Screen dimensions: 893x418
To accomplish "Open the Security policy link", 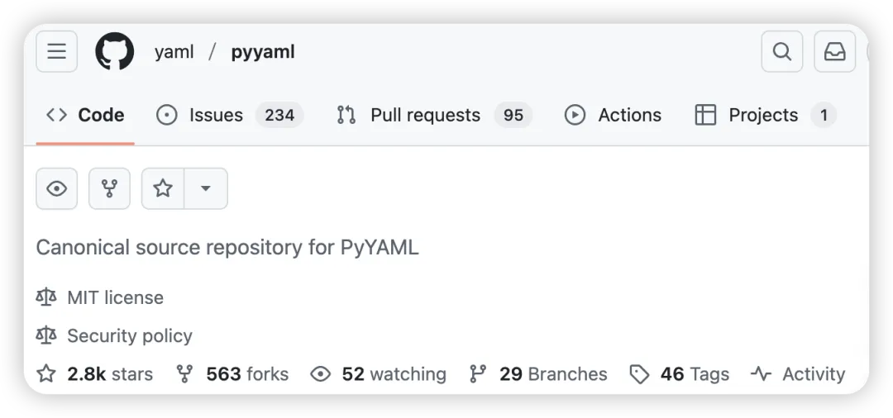I will (x=129, y=335).
